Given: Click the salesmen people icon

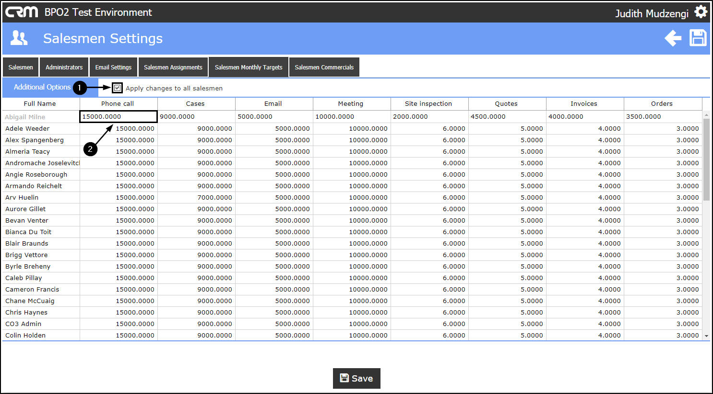Looking at the screenshot, I should (19, 38).
